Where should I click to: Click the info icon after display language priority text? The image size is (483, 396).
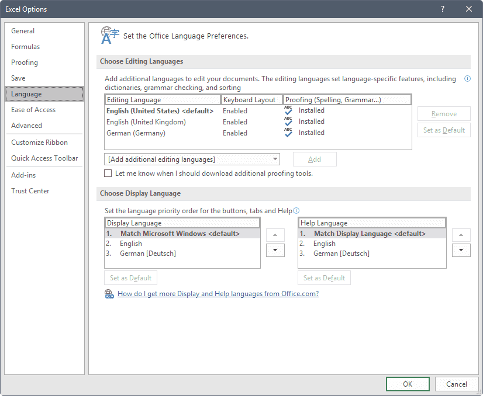(x=297, y=210)
